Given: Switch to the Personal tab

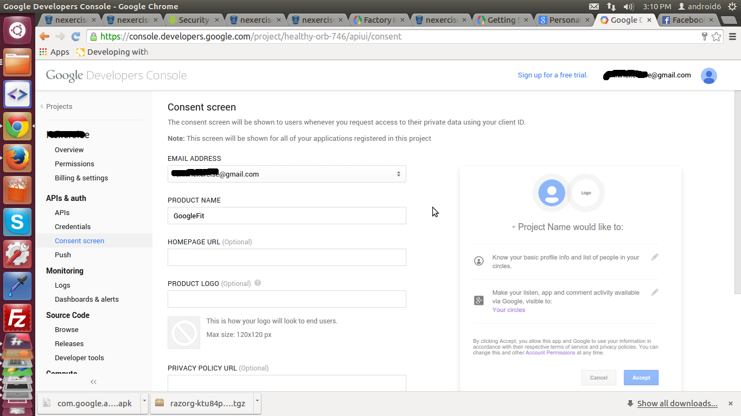Looking at the screenshot, I should click(x=564, y=20).
